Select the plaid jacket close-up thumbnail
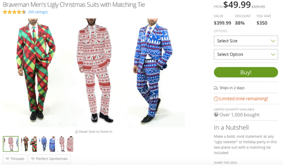The height and width of the screenshot is (165, 283). click(34, 144)
